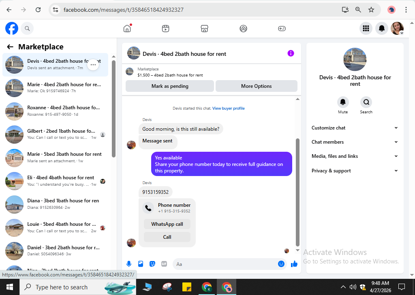Choose a GIF with the GIF icon
415x295 pixels.
164,264
